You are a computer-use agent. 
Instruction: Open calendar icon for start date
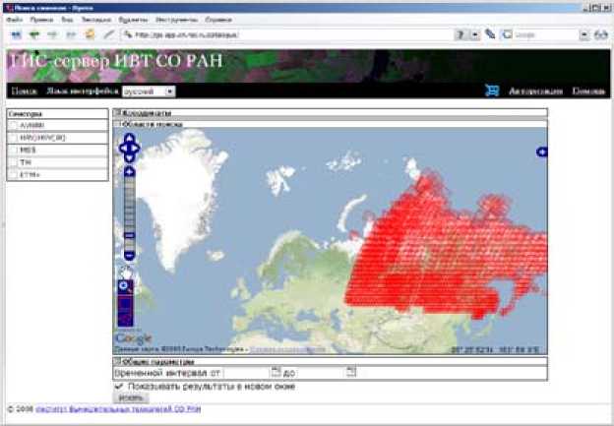(x=276, y=371)
